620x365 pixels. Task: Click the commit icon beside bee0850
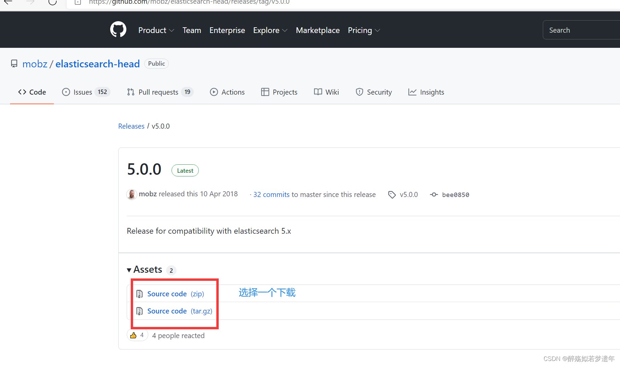(x=434, y=195)
